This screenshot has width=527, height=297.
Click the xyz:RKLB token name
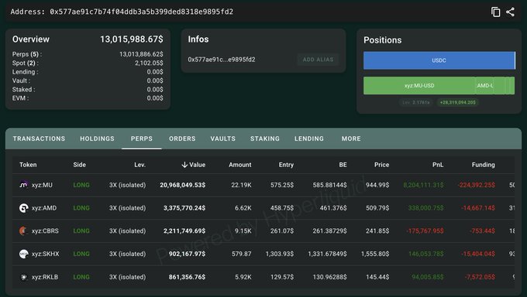(x=45, y=277)
